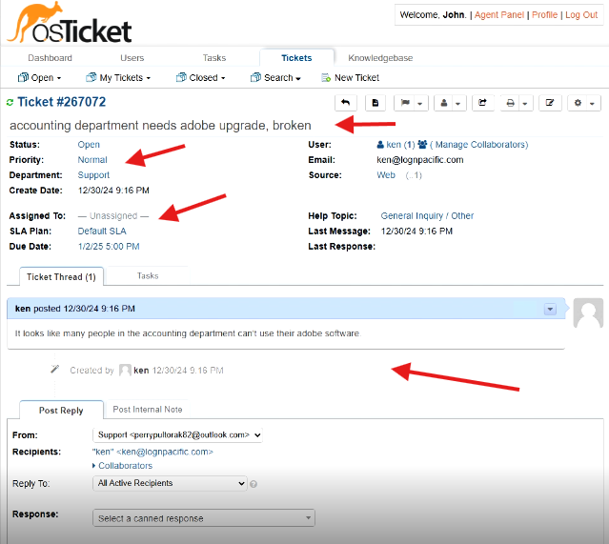Click the Ticket #267072 heading link
The width and height of the screenshot is (609, 544).
pos(61,102)
